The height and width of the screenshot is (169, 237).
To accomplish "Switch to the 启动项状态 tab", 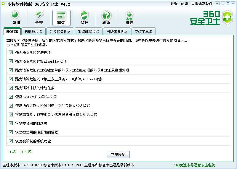I will coord(33,32).
